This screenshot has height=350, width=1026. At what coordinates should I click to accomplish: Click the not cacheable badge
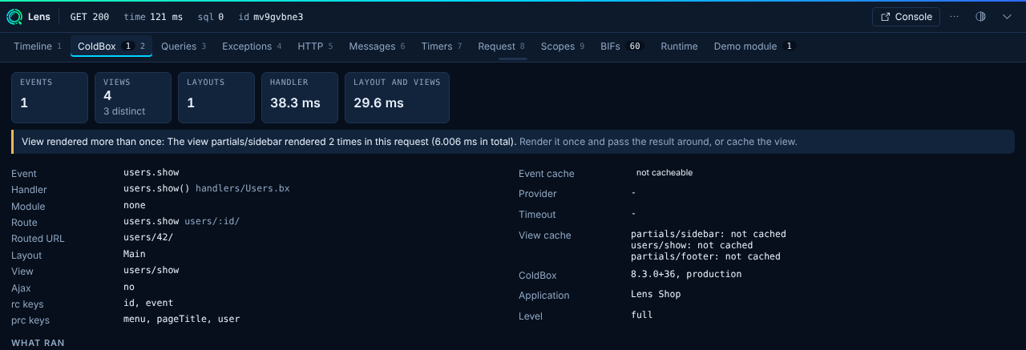click(x=664, y=173)
